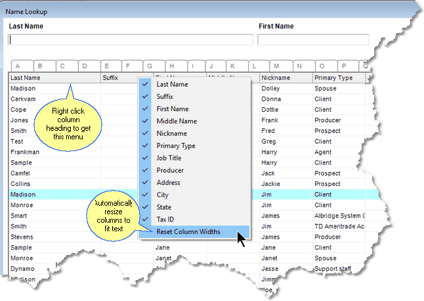This screenshot has width=424, height=301.
Task: Select the E letter tab
Action: coord(111,66)
